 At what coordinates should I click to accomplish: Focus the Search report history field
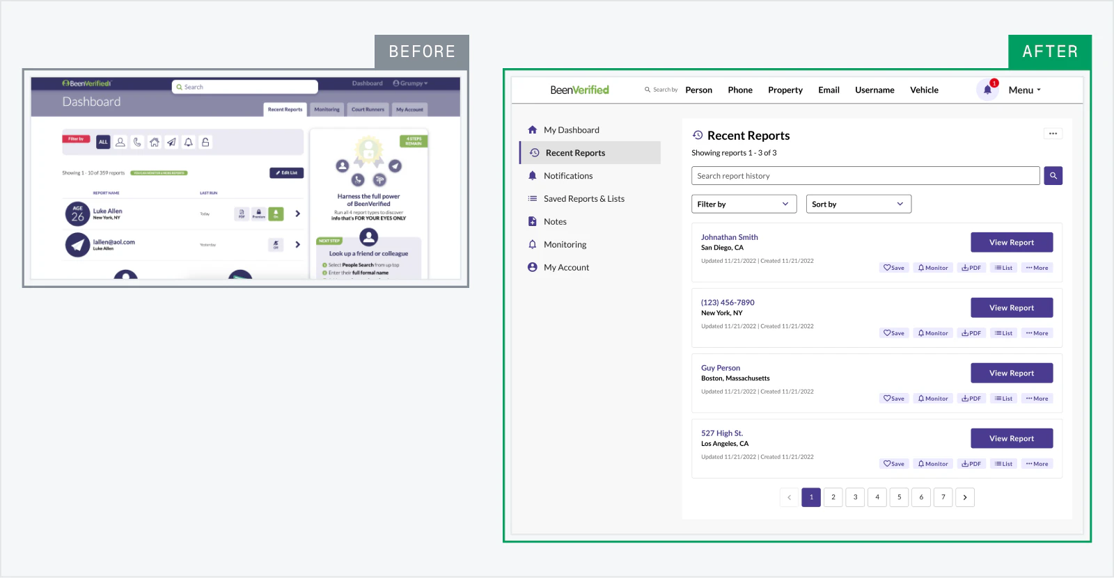[x=865, y=176]
